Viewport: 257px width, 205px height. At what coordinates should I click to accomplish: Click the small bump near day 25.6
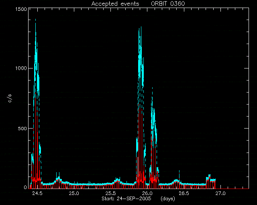(118, 180)
